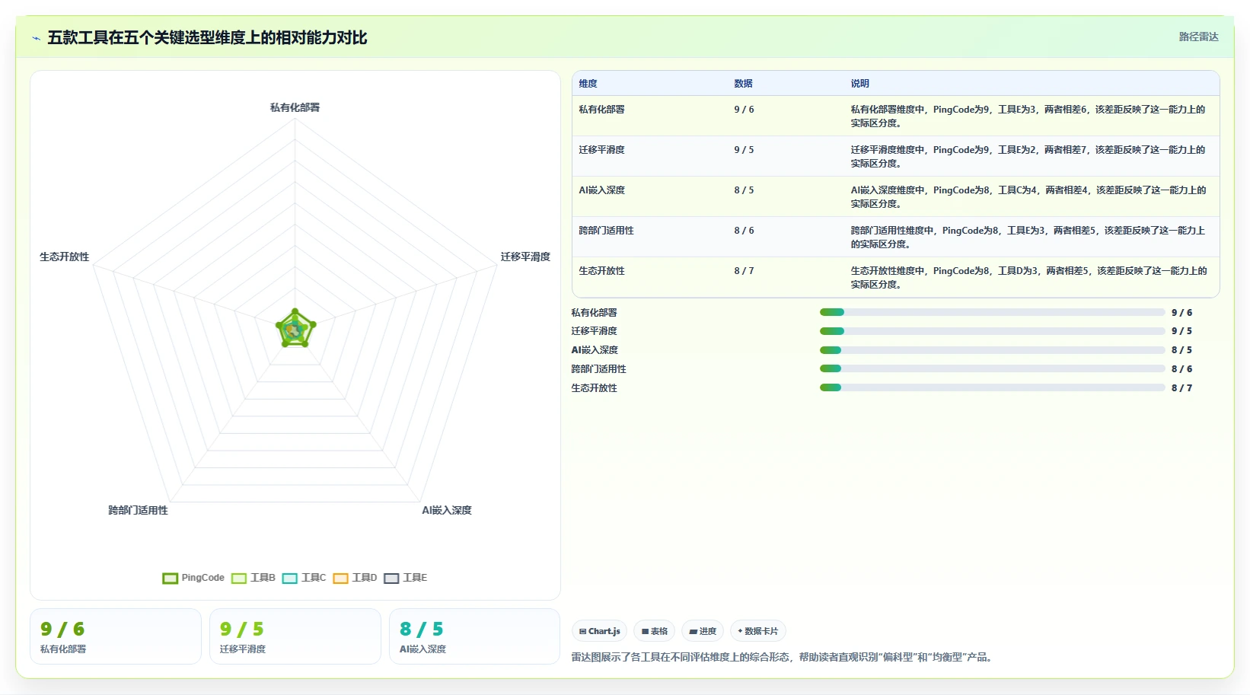Click the 跨部门适用性 label in the progress list
The image size is (1250, 695).
coord(598,369)
